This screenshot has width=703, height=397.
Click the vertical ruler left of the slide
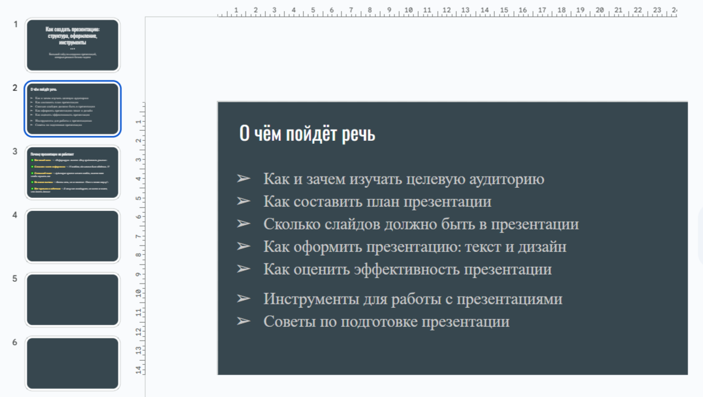(139, 238)
